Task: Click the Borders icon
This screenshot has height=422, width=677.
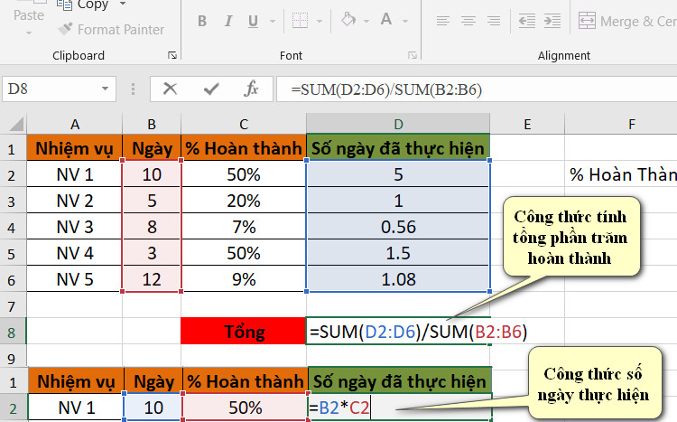Action: tap(300, 20)
